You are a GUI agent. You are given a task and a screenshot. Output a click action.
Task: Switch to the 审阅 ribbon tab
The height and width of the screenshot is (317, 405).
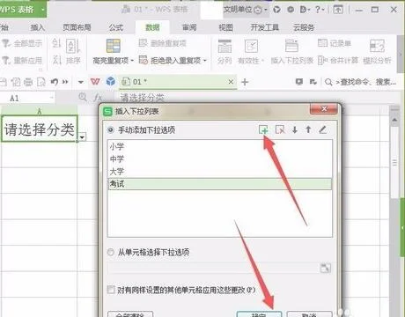point(189,27)
